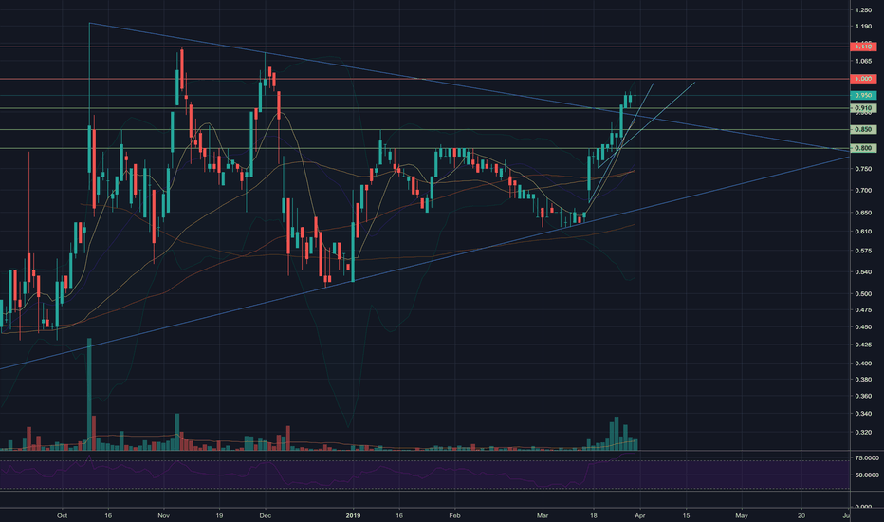Select the 50.0000 RSI scale label

point(867,475)
